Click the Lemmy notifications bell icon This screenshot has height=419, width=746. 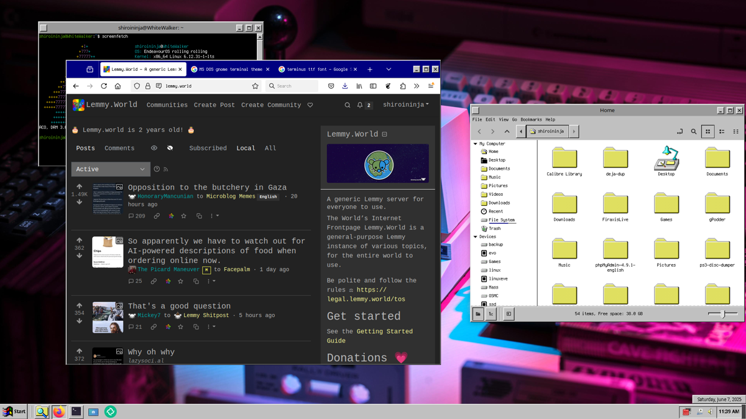click(359, 105)
